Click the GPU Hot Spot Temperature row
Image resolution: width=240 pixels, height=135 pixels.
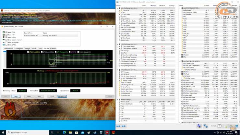tap(210, 66)
